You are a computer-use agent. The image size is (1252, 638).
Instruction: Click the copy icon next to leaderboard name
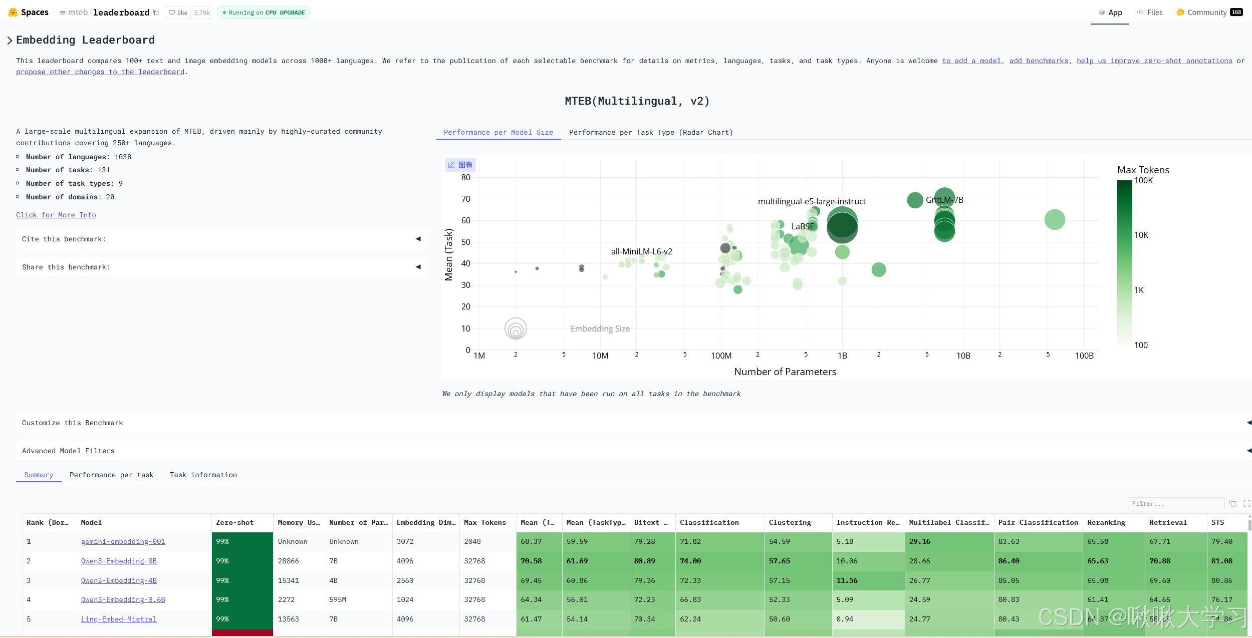click(156, 13)
